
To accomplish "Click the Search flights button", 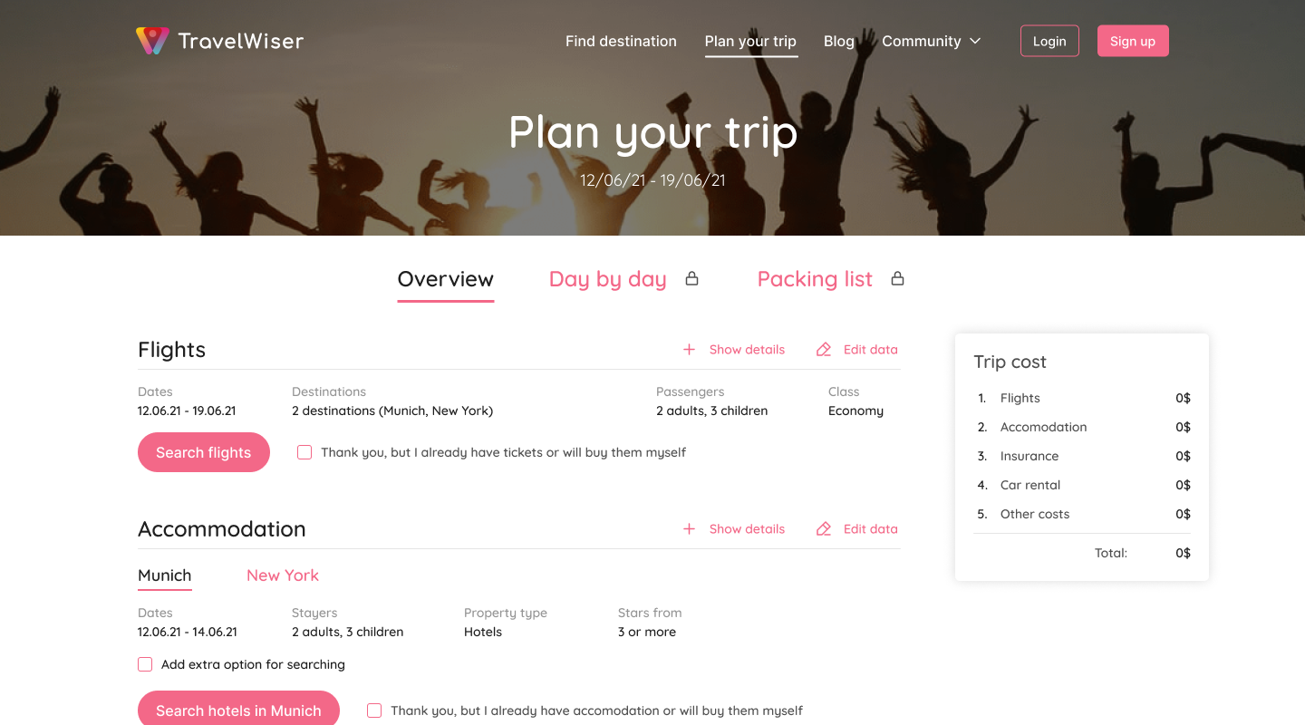I will [x=204, y=452].
